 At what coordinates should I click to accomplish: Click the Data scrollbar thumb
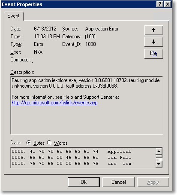coord(159,156)
